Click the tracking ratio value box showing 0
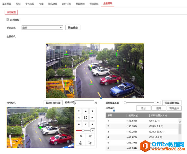The height and width of the screenshot is (154, 187). [x=158, y=102]
